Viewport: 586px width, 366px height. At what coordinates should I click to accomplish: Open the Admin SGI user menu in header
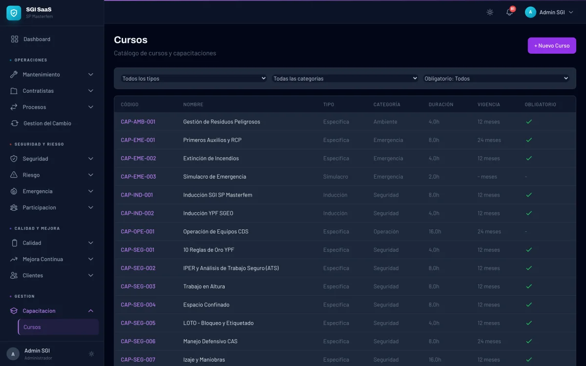tap(549, 12)
